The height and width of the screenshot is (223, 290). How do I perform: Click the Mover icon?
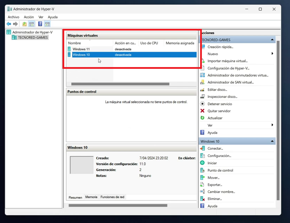coord(203,178)
